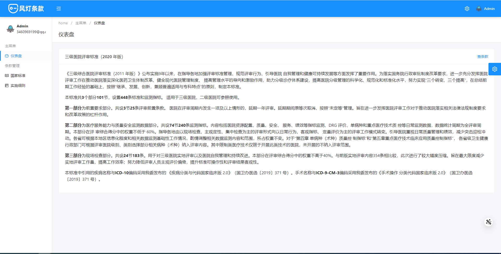Open the 查条款 link on the card
This screenshot has height=254, width=501.
point(483,57)
